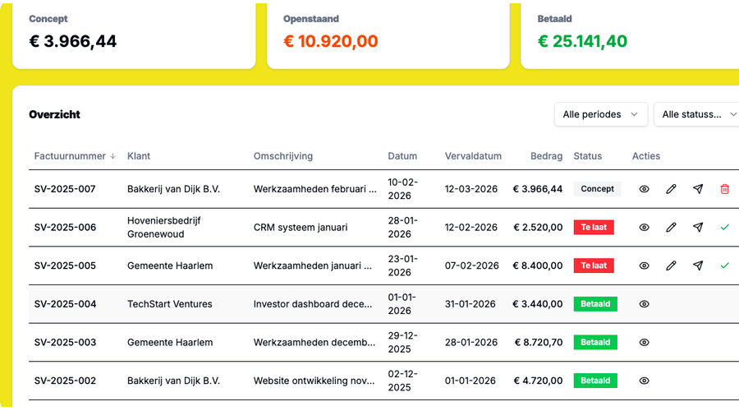This screenshot has width=739, height=411.
Task: Open the Alle periodes dropdown
Action: [x=600, y=114]
